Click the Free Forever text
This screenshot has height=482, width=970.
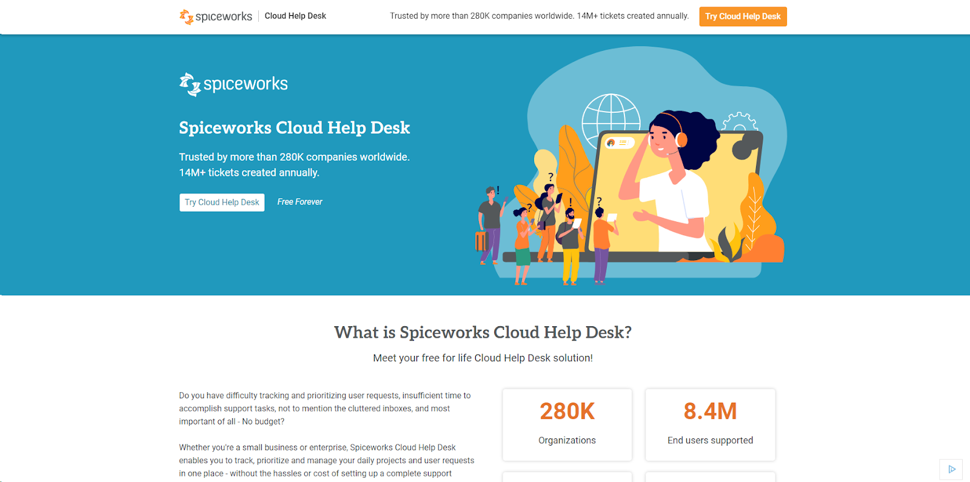click(x=299, y=202)
